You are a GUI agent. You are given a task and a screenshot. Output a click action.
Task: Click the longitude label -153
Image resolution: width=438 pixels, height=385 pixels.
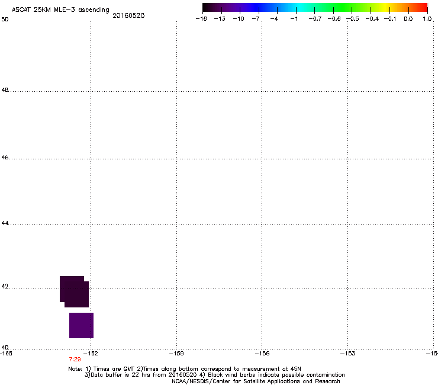click(348, 354)
